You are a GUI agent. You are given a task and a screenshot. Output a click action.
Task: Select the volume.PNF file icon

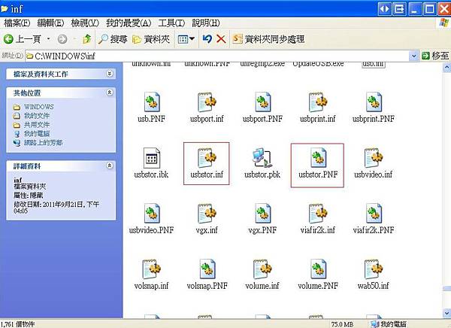[318, 269]
